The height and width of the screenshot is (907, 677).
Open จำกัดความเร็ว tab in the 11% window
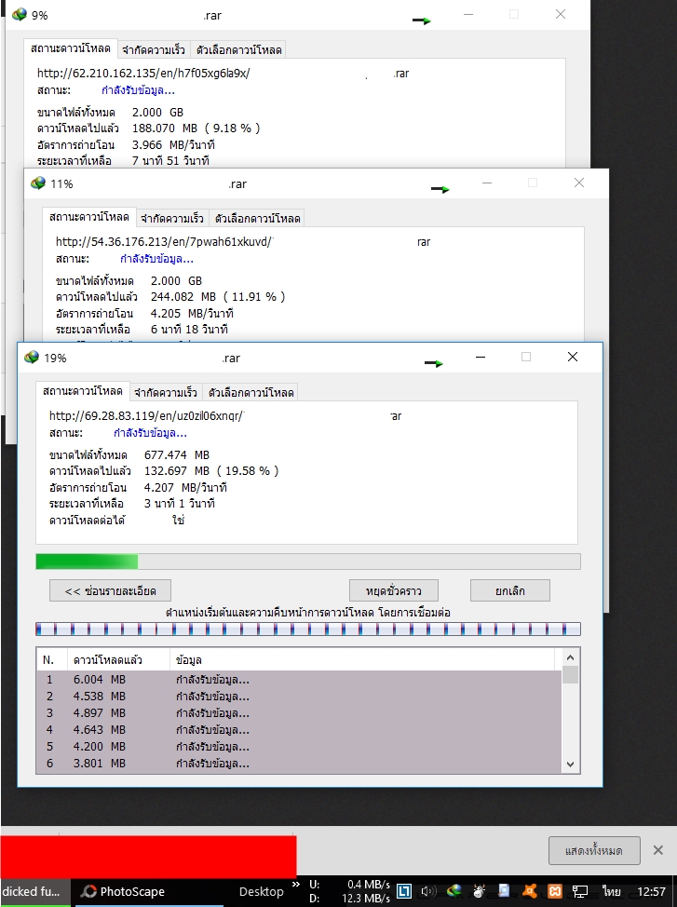[x=172, y=219]
